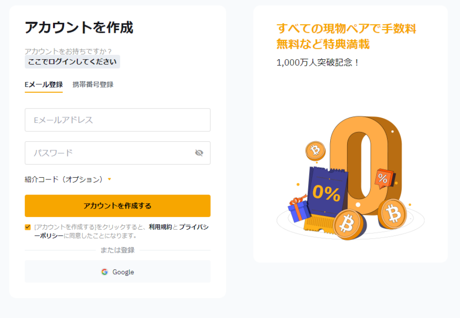Click the small Bitcoin coin at top left
This screenshot has height=318, width=460.
(x=315, y=151)
